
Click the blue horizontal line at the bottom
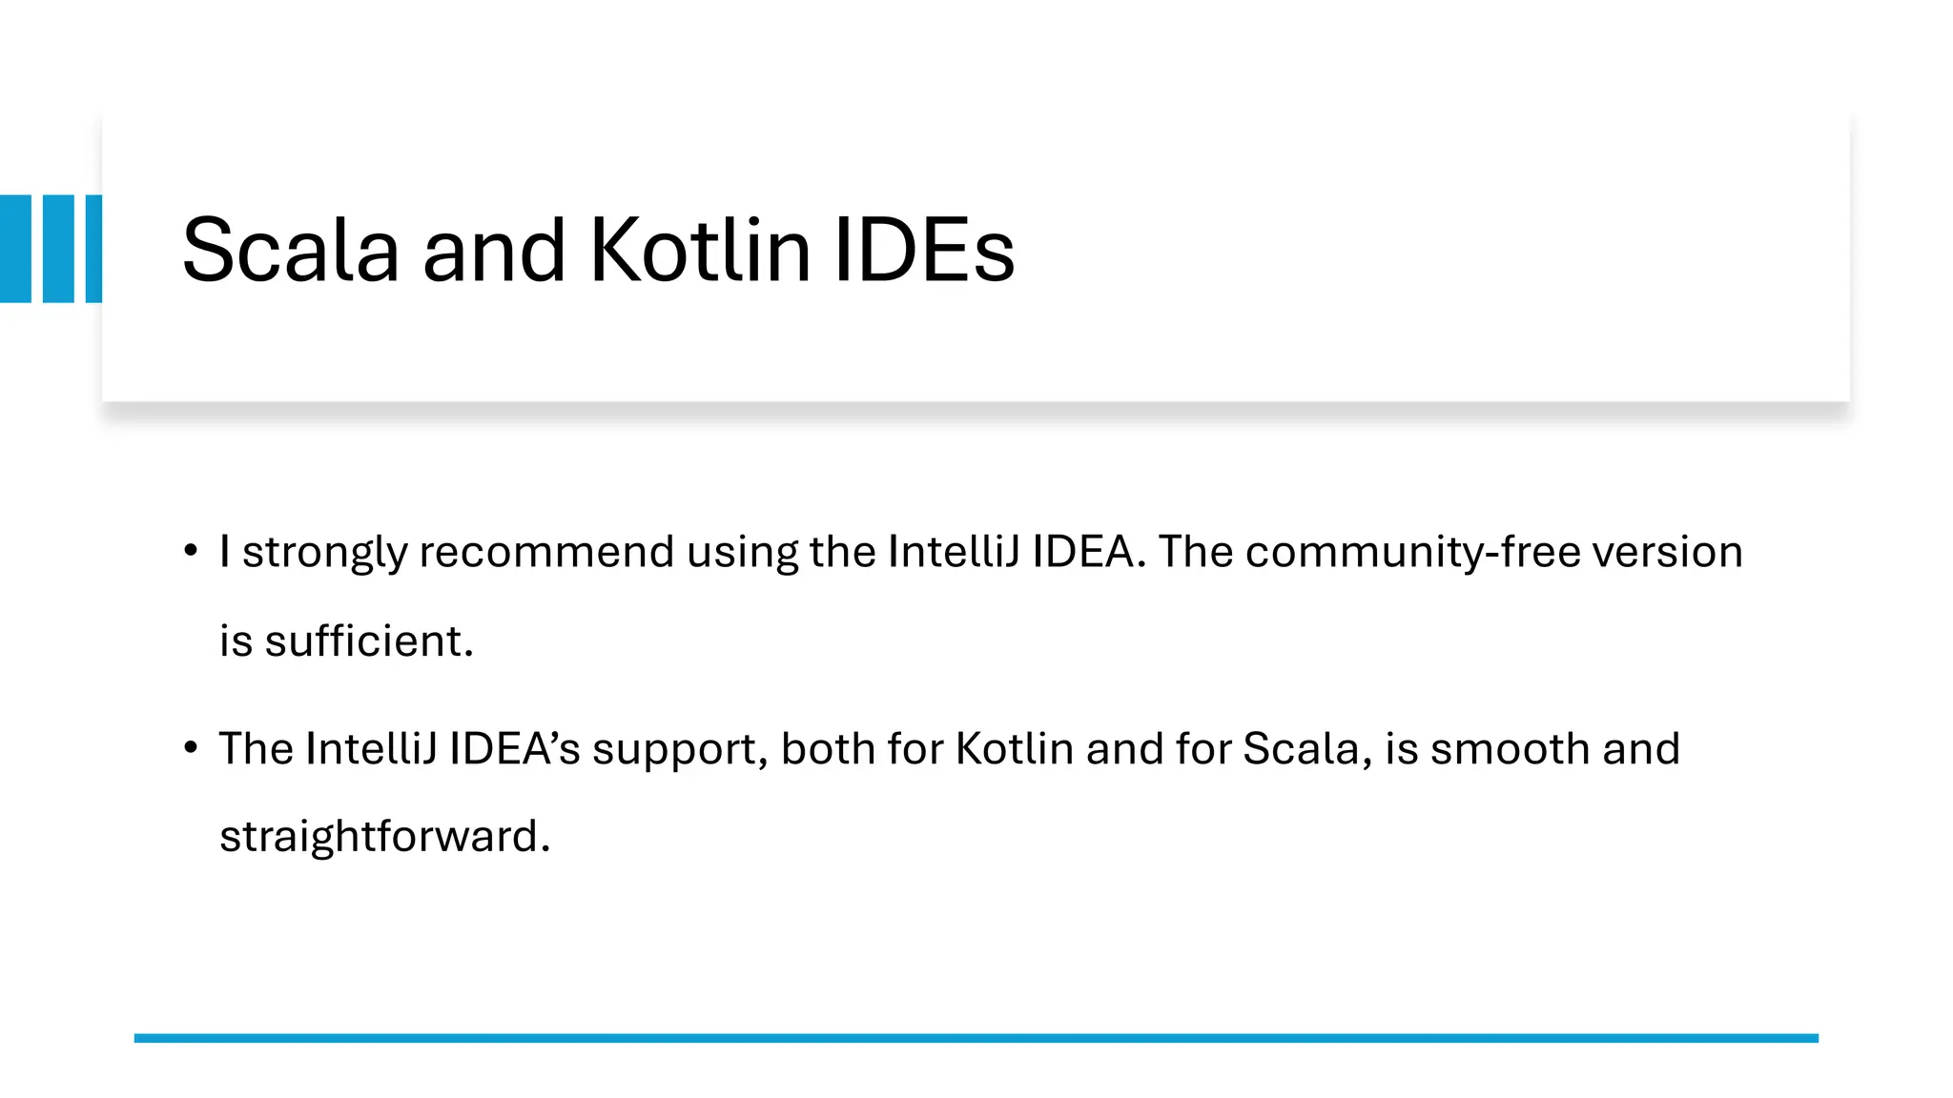(976, 1038)
